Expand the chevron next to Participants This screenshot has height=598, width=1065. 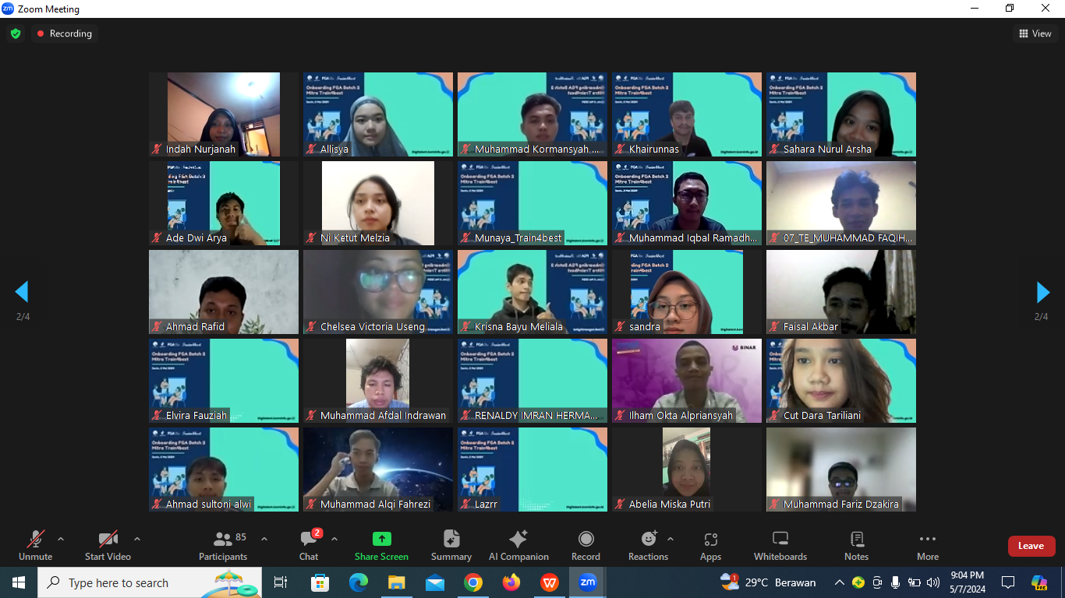264,539
